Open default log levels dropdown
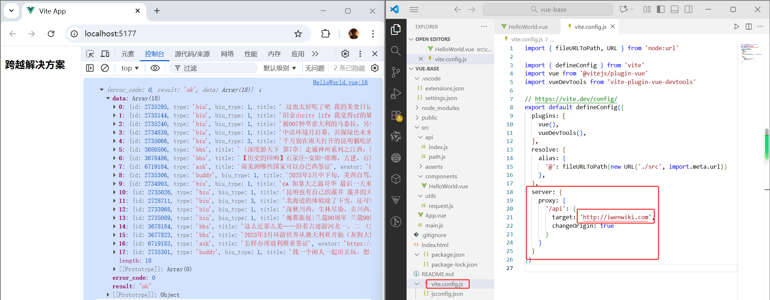The image size is (770, 300). pyautogui.click(x=280, y=68)
